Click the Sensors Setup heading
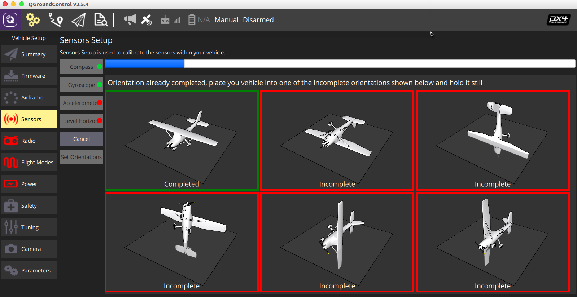Viewport: 577px width, 297px height. tap(86, 40)
